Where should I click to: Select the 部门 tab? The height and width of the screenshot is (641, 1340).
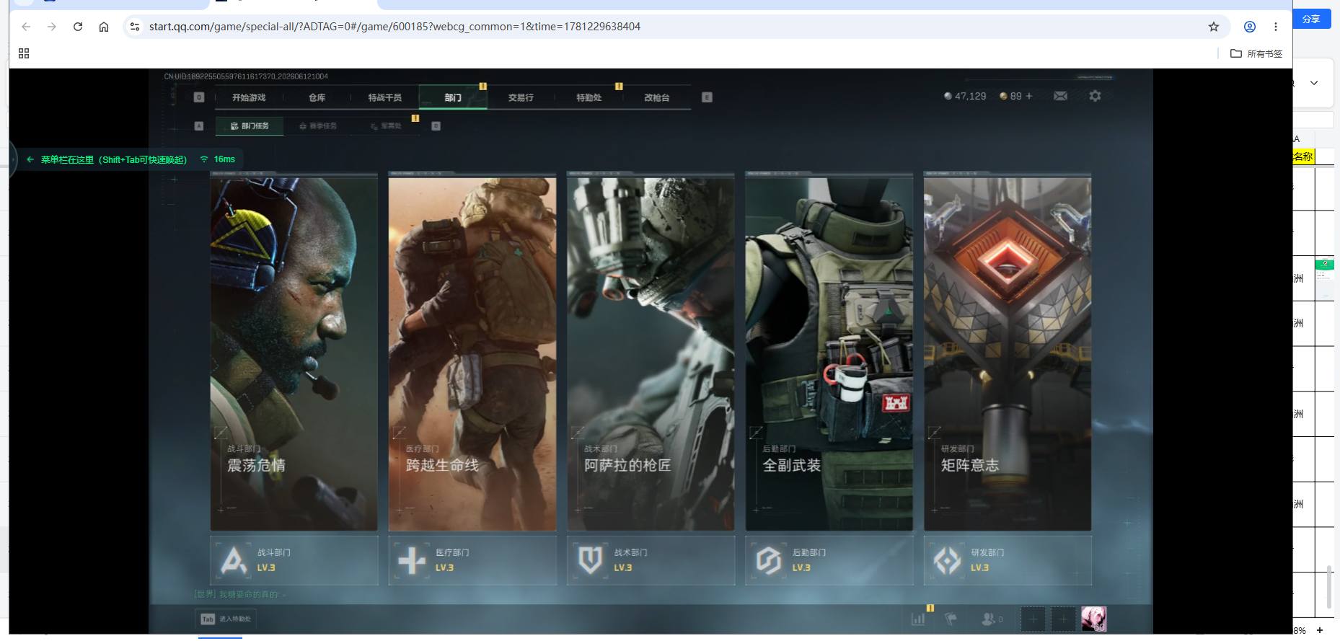click(453, 97)
